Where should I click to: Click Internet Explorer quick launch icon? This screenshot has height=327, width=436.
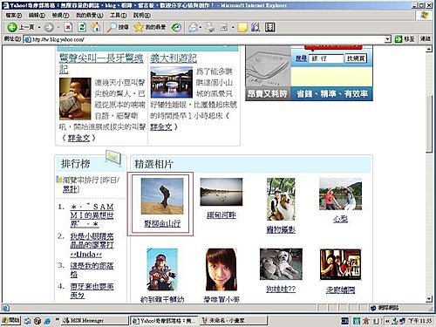tap(47, 321)
